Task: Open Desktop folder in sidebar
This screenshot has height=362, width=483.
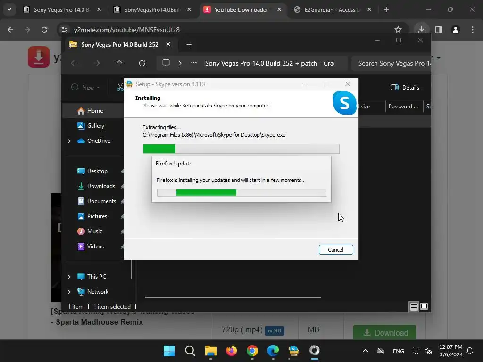Action: coord(92,171)
